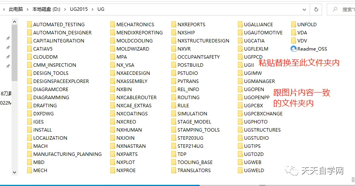355x186 pixels.
Task: Click the STAMPING_TOOLS folder icon
Action: 174,130
